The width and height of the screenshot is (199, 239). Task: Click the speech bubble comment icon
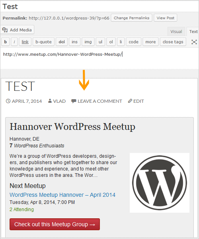click(74, 101)
